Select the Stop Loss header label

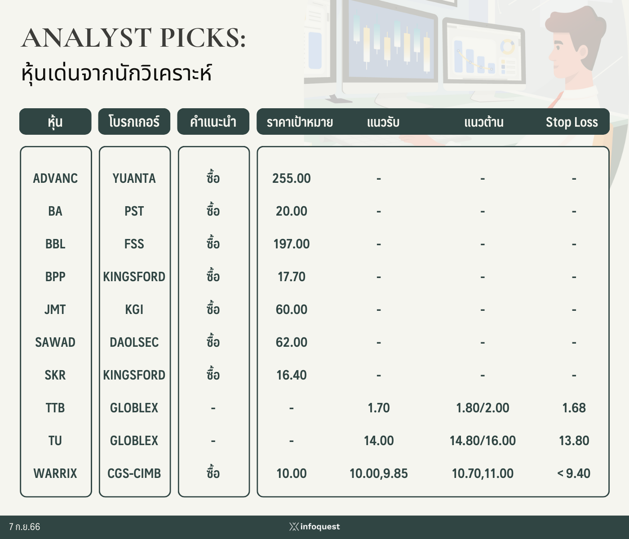coord(571,122)
